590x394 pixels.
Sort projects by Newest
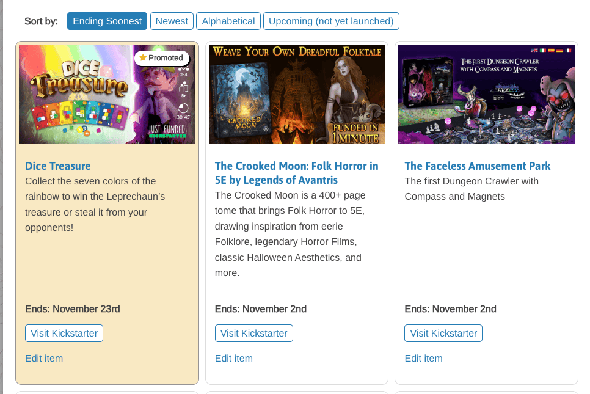click(x=172, y=21)
